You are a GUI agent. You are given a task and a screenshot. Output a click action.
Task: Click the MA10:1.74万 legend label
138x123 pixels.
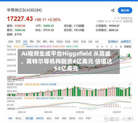point(32,47)
